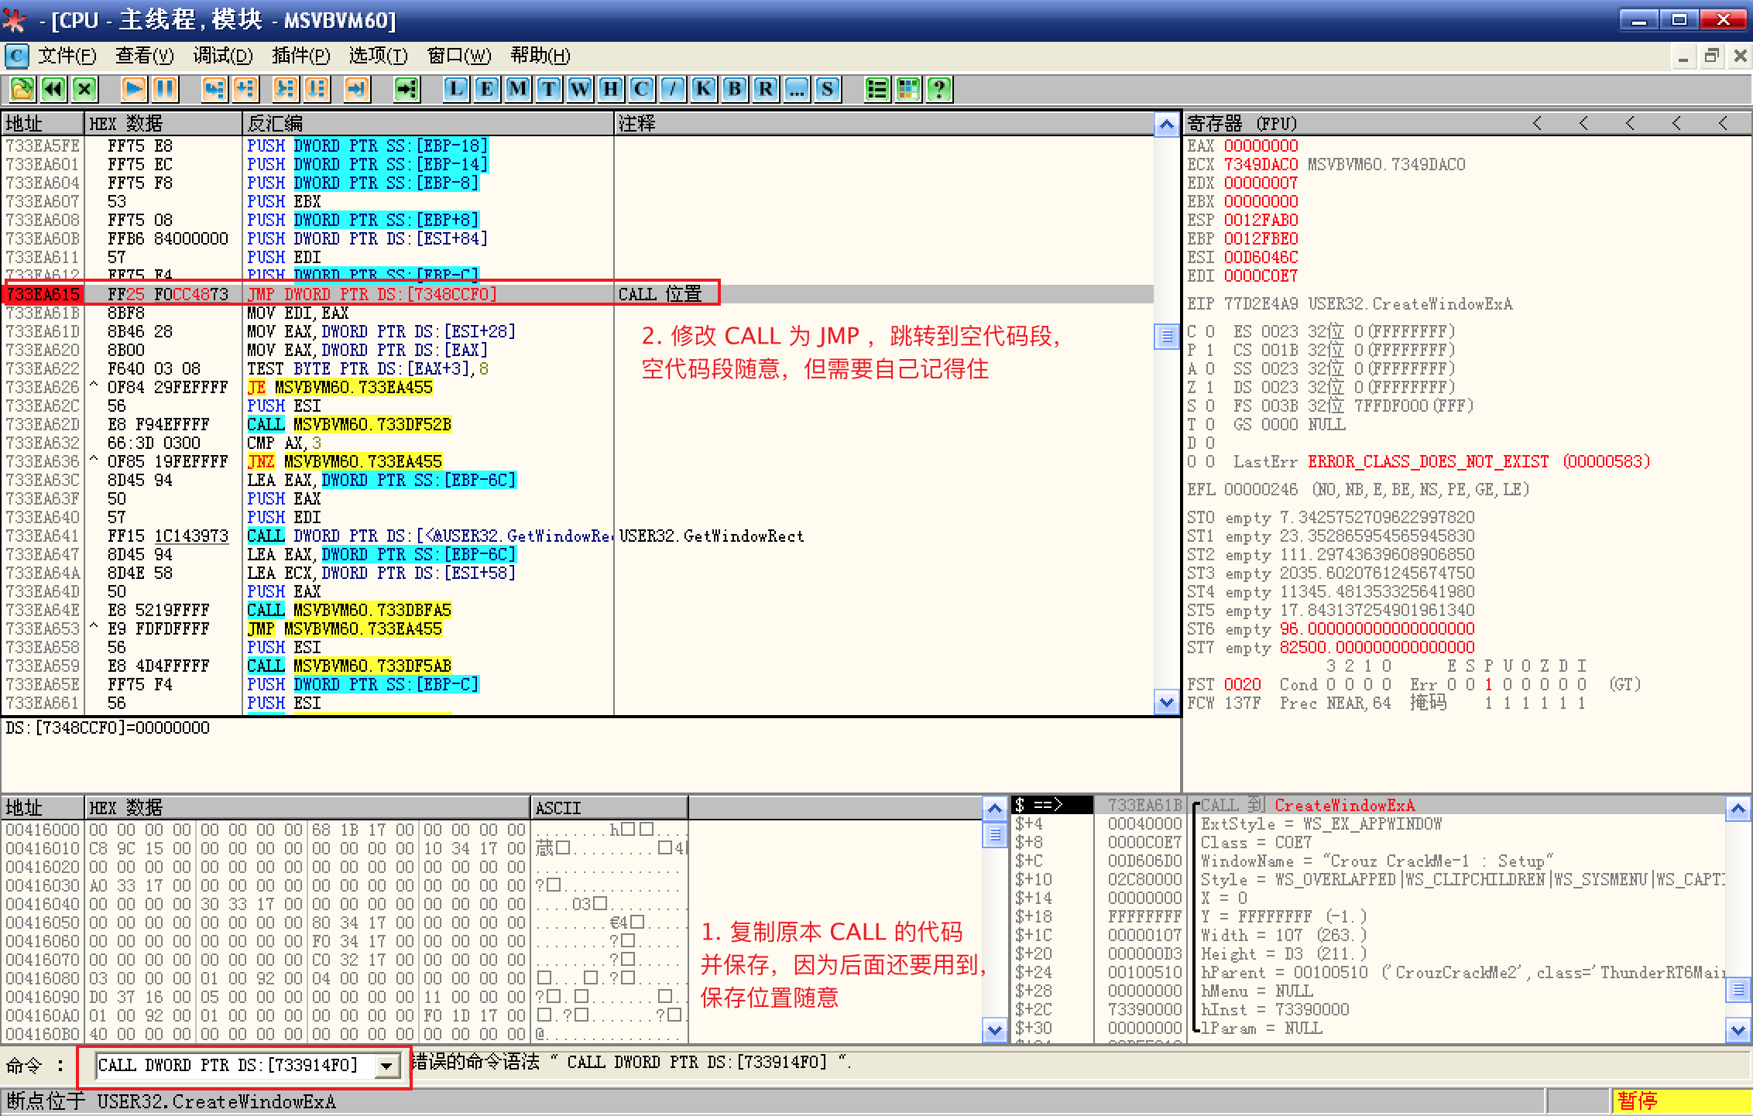Open the help (?) icon

(938, 89)
